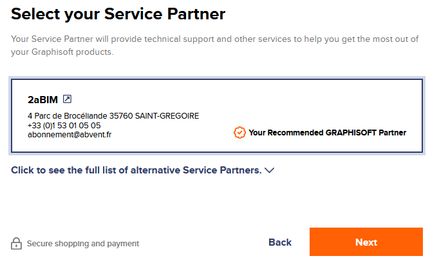Open 2aBIM external link icon

click(67, 99)
